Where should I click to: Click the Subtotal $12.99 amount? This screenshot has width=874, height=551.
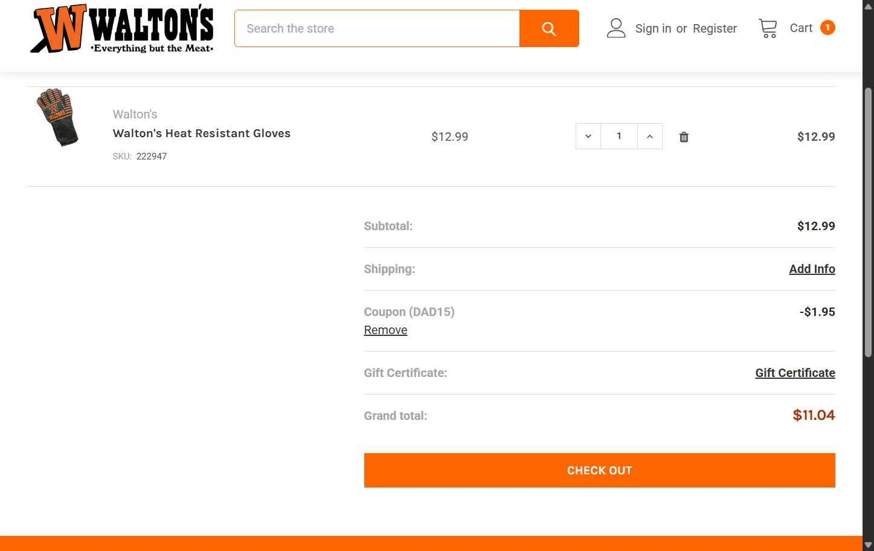(x=816, y=226)
